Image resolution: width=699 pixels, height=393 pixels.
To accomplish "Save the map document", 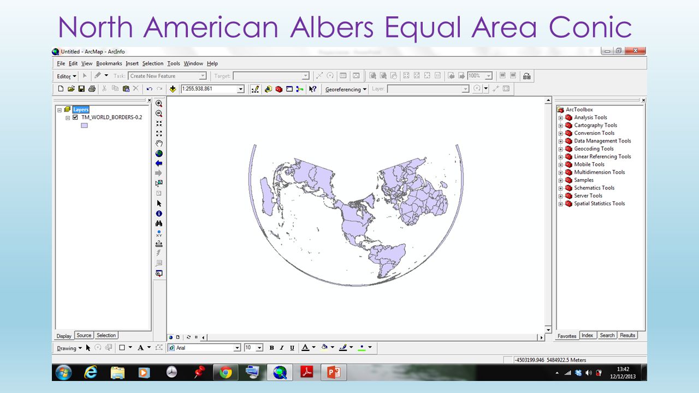I will pos(81,89).
